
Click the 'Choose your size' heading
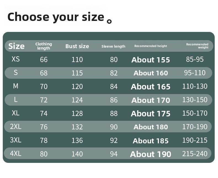click(x=55, y=17)
